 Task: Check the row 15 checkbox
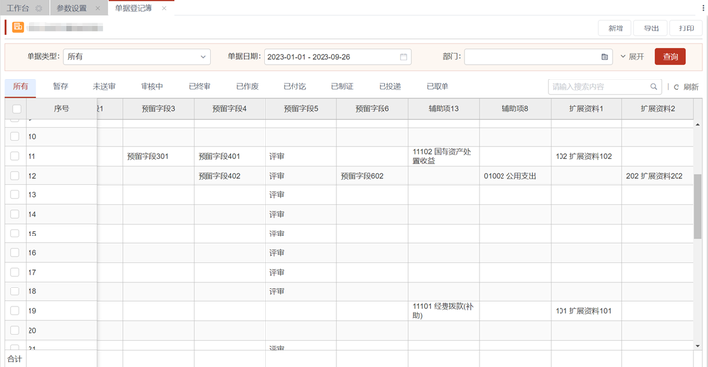pyautogui.click(x=15, y=234)
